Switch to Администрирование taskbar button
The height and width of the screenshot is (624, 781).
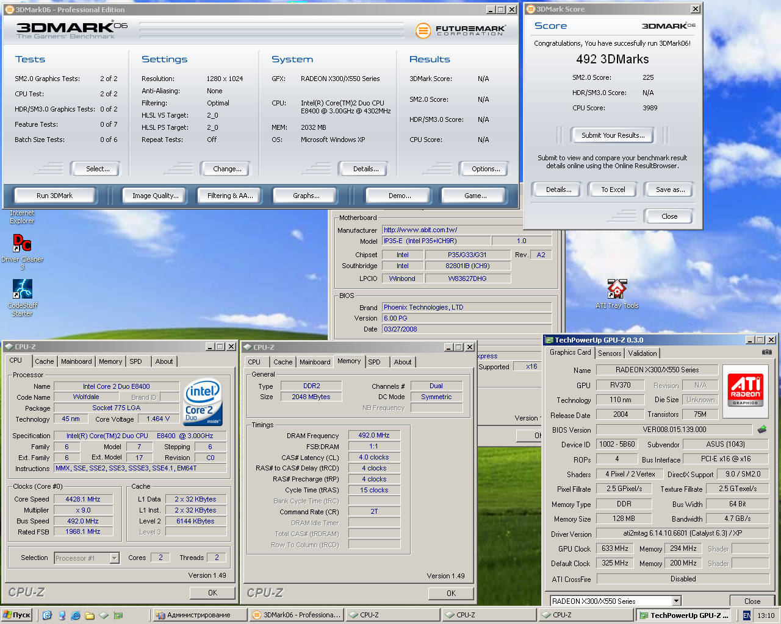(200, 615)
